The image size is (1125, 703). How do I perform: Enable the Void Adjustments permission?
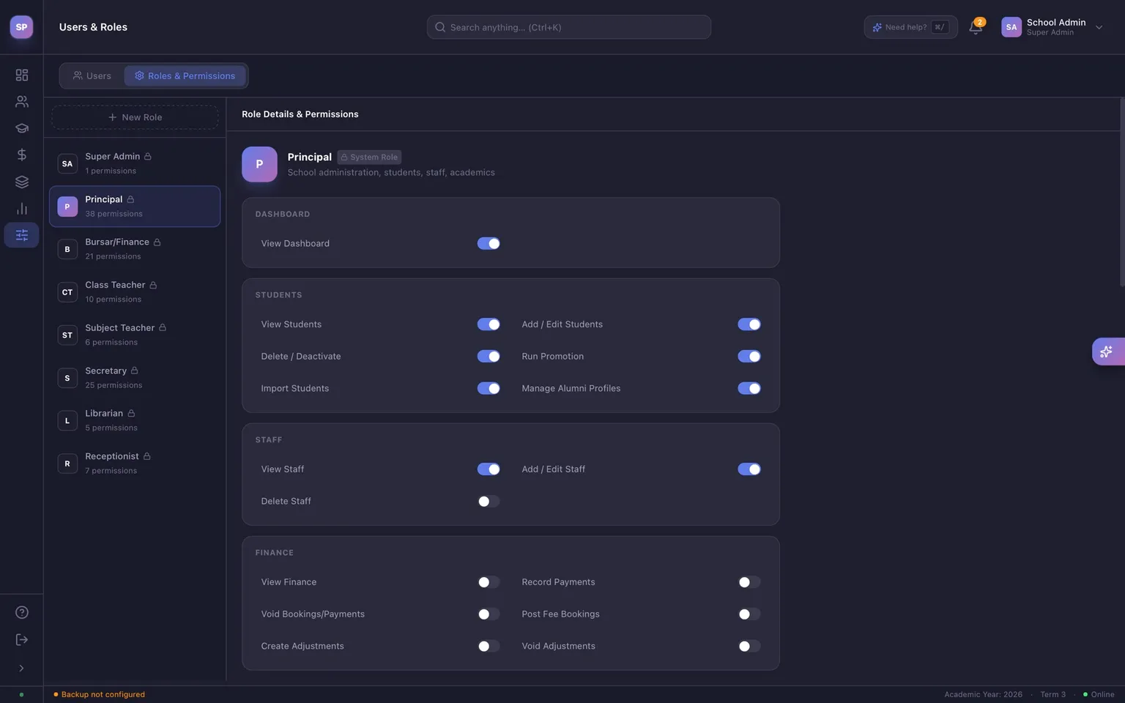[x=749, y=647]
